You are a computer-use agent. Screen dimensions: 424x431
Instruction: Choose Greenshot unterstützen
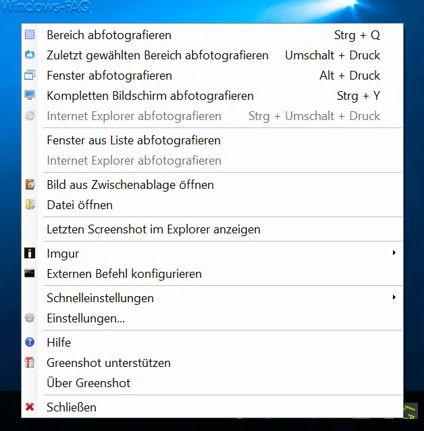point(212,363)
